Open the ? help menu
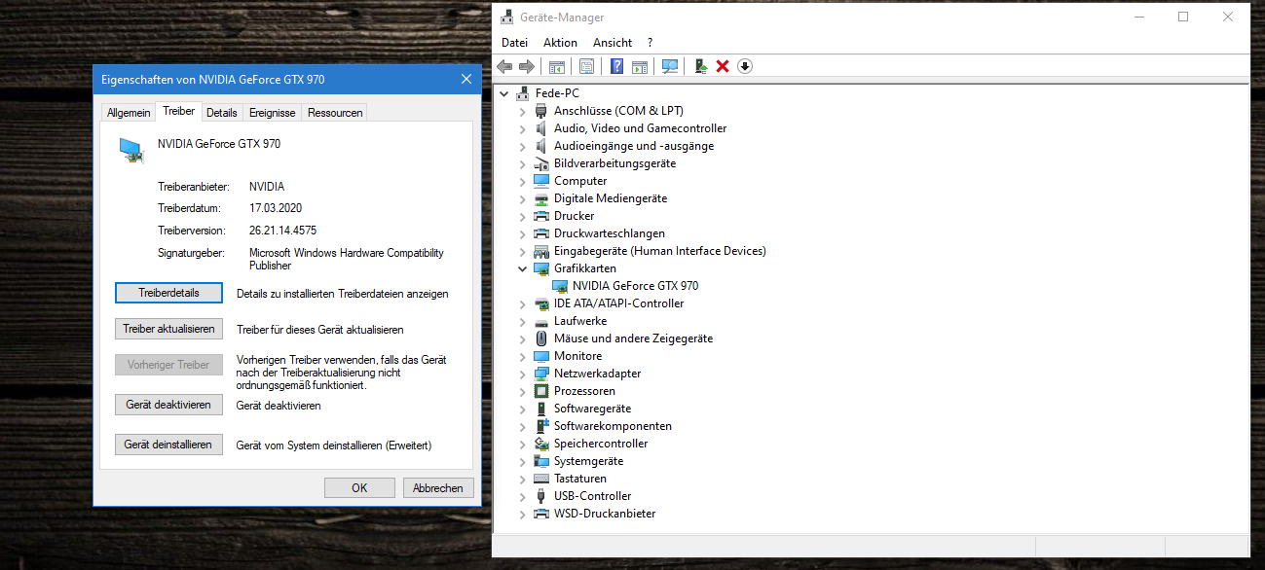Viewport: 1265px width, 570px height. pos(650,43)
